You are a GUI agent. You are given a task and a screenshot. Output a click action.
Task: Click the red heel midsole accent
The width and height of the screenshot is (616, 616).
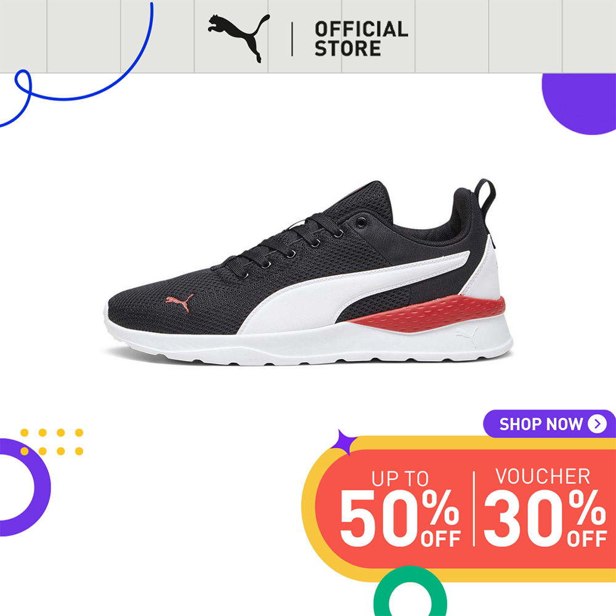[428, 314]
